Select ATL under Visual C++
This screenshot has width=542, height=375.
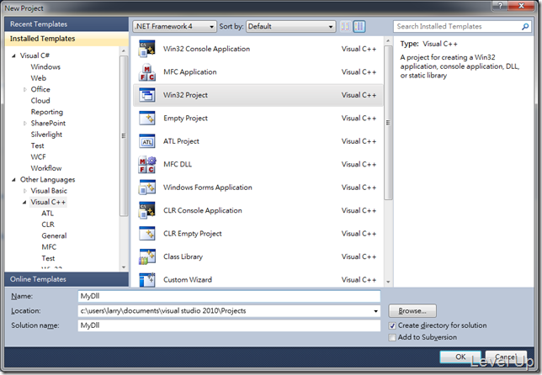48,213
